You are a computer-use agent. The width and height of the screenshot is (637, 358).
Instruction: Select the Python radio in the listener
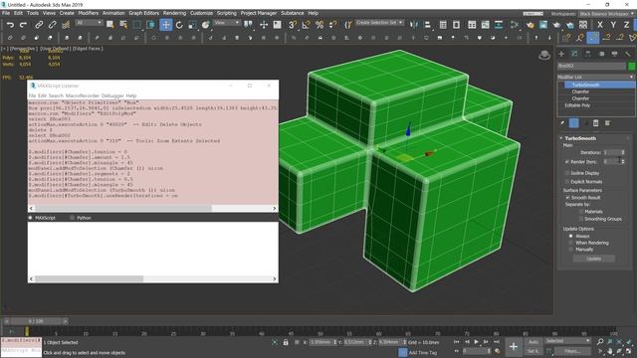coord(72,218)
